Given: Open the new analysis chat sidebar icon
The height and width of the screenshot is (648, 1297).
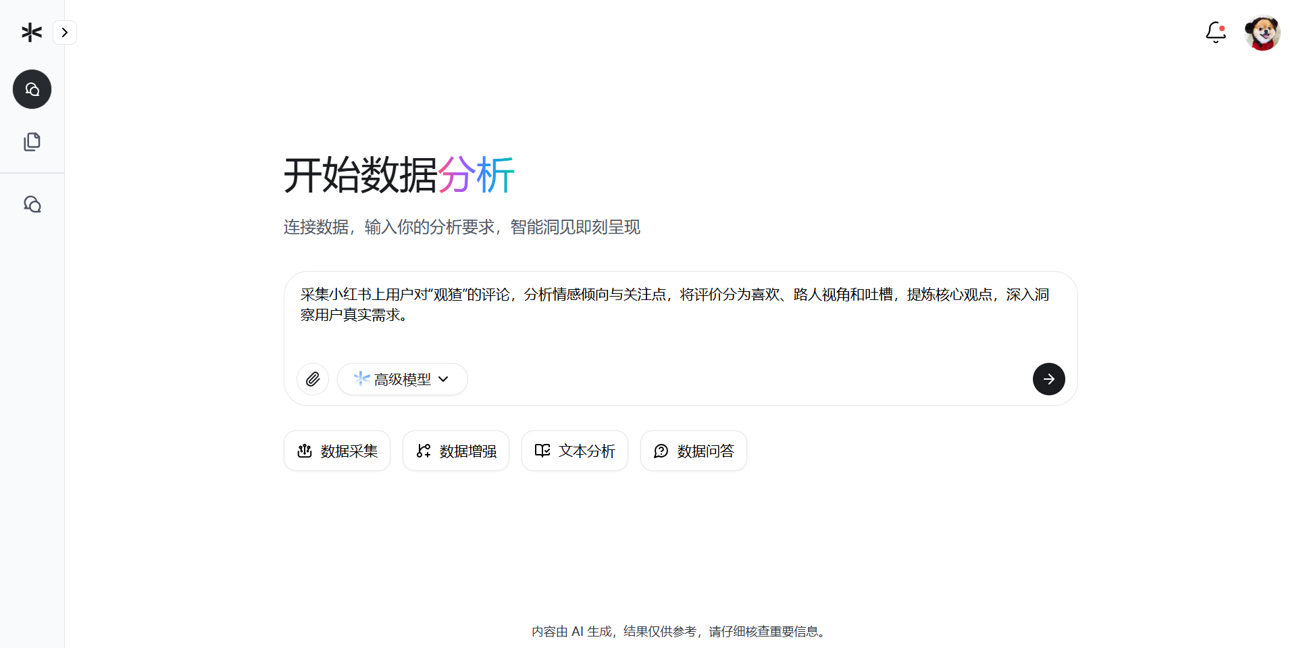Looking at the screenshot, I should 32,89.
